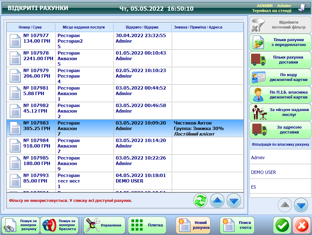This screenshot has height=235, width=312.
Task: Open the 'Управління' menu
Action: coord(104,225)
